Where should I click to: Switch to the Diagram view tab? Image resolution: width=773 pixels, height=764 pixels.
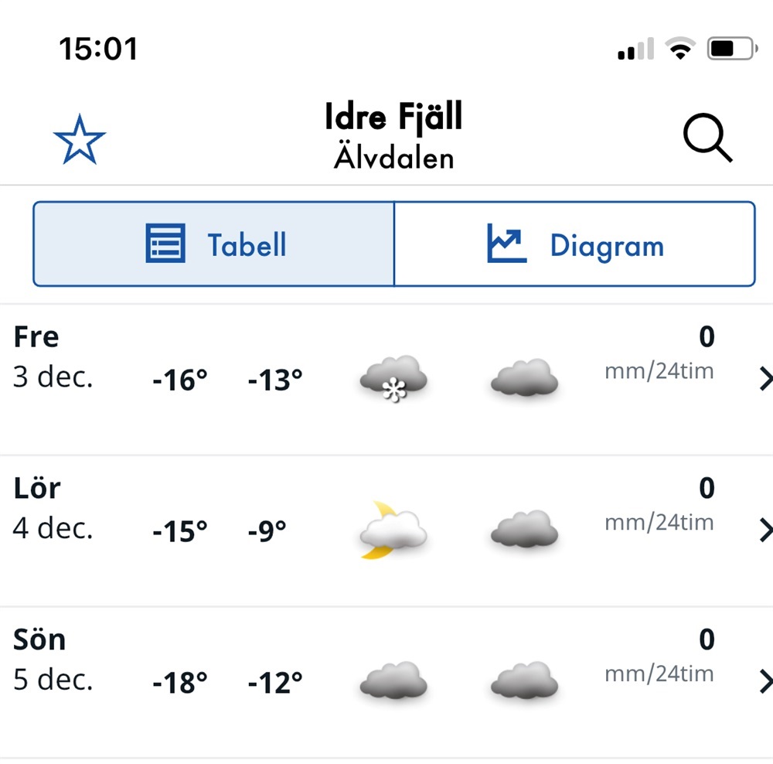point(575,244)
